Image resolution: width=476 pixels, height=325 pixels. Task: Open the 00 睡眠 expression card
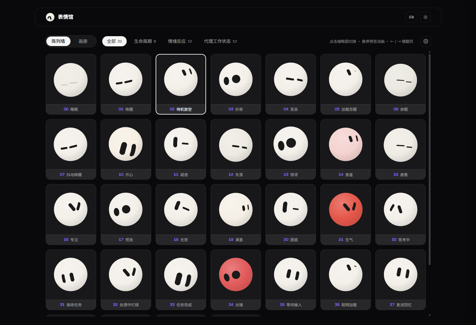point(71,84)
